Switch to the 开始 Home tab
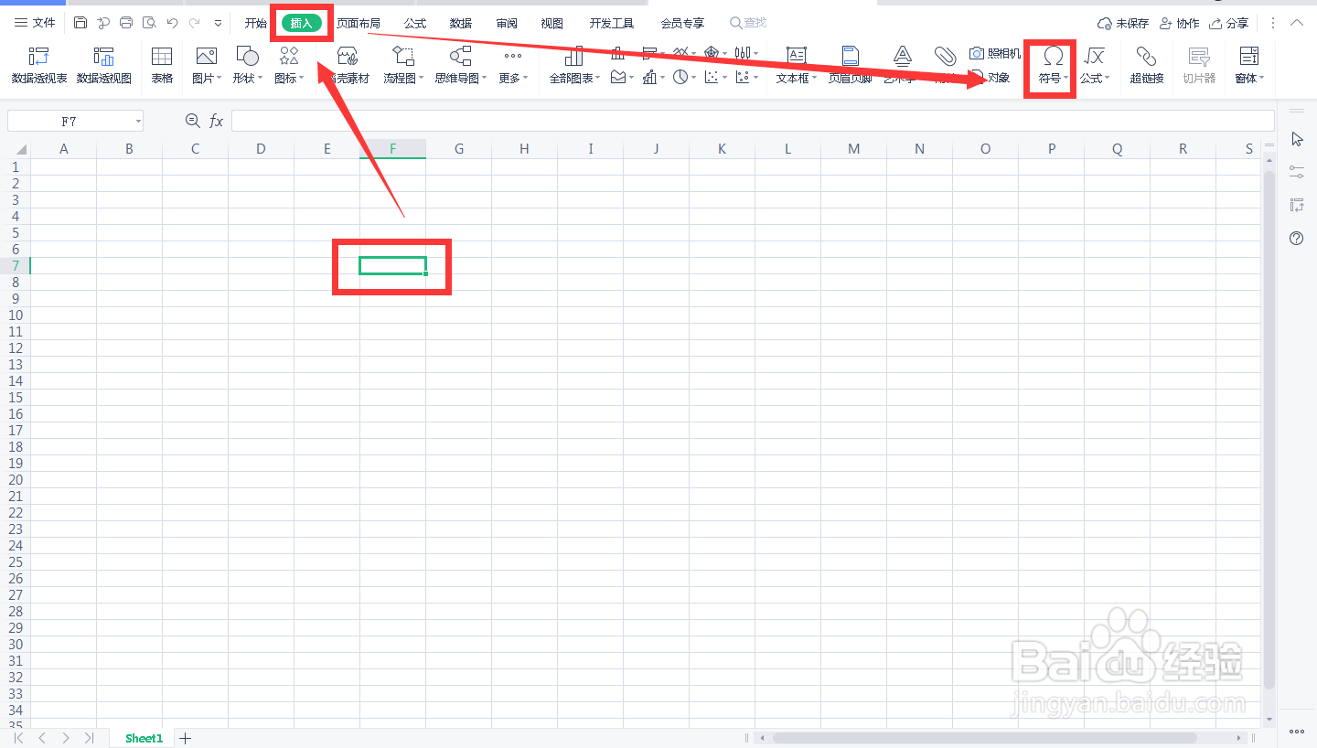1317x748 pixels. (x=255, y=23)
